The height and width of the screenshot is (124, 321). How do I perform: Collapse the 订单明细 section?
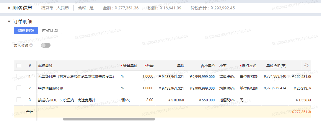(9, 21)
